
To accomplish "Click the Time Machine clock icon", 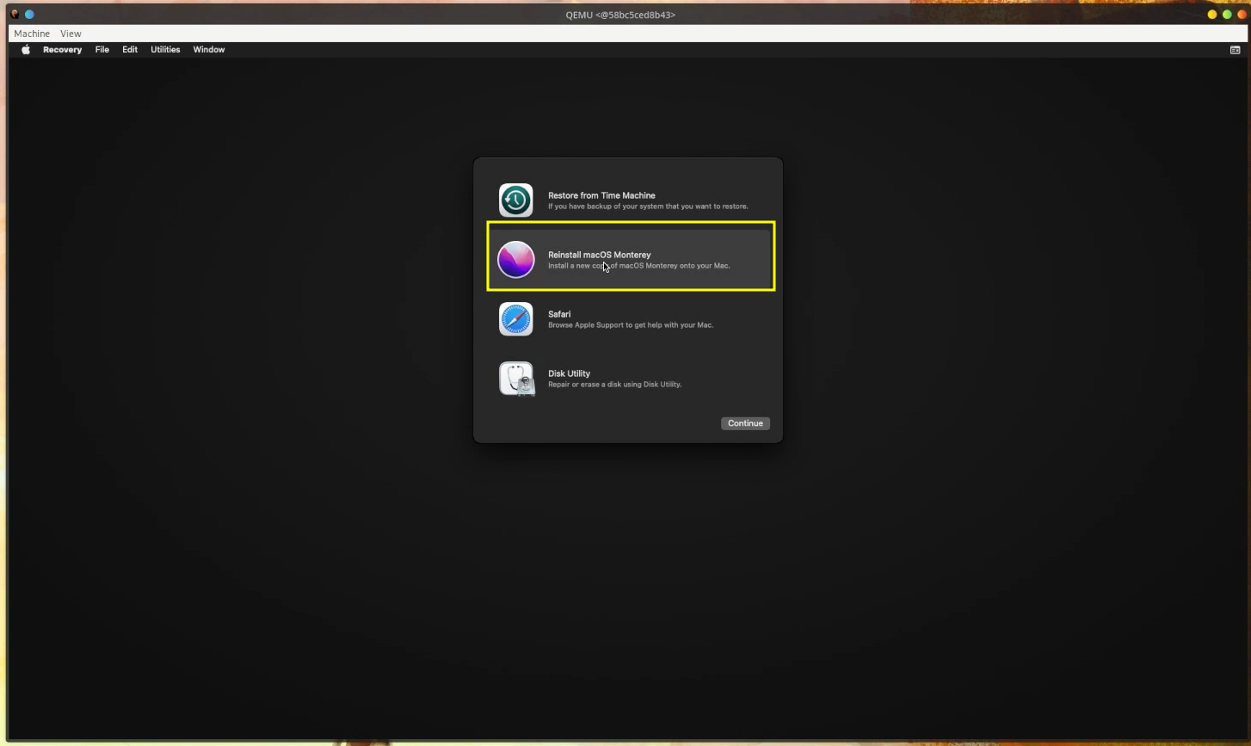I will tap(516, 200).
